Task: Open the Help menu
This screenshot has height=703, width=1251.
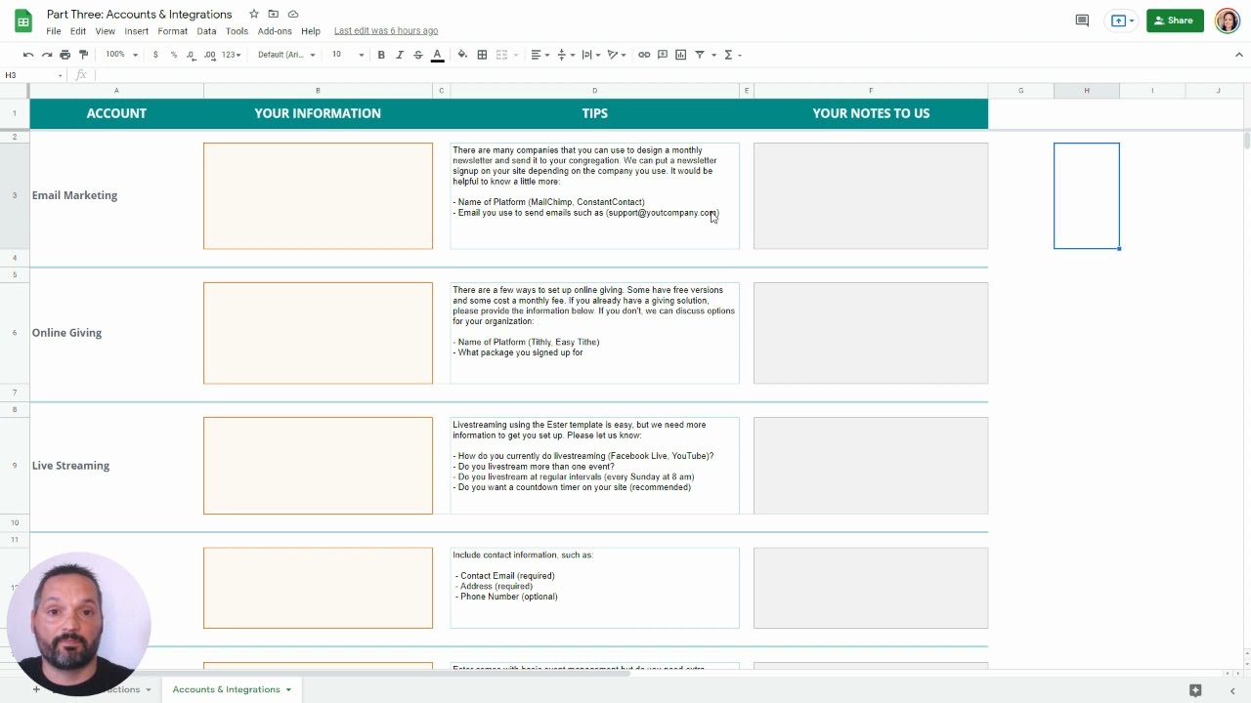Action: pyautogui.click(x=311, y=31)
